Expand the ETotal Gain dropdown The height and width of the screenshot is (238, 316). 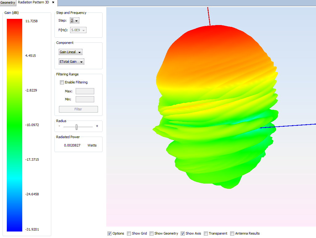[x=71, y=62]
